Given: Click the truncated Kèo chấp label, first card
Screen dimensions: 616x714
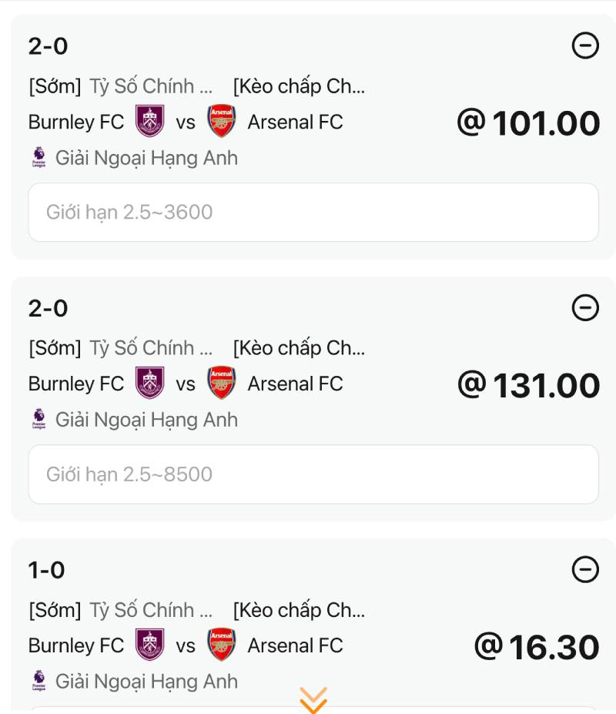Looking at the screenshot, I should click(300, 86).
